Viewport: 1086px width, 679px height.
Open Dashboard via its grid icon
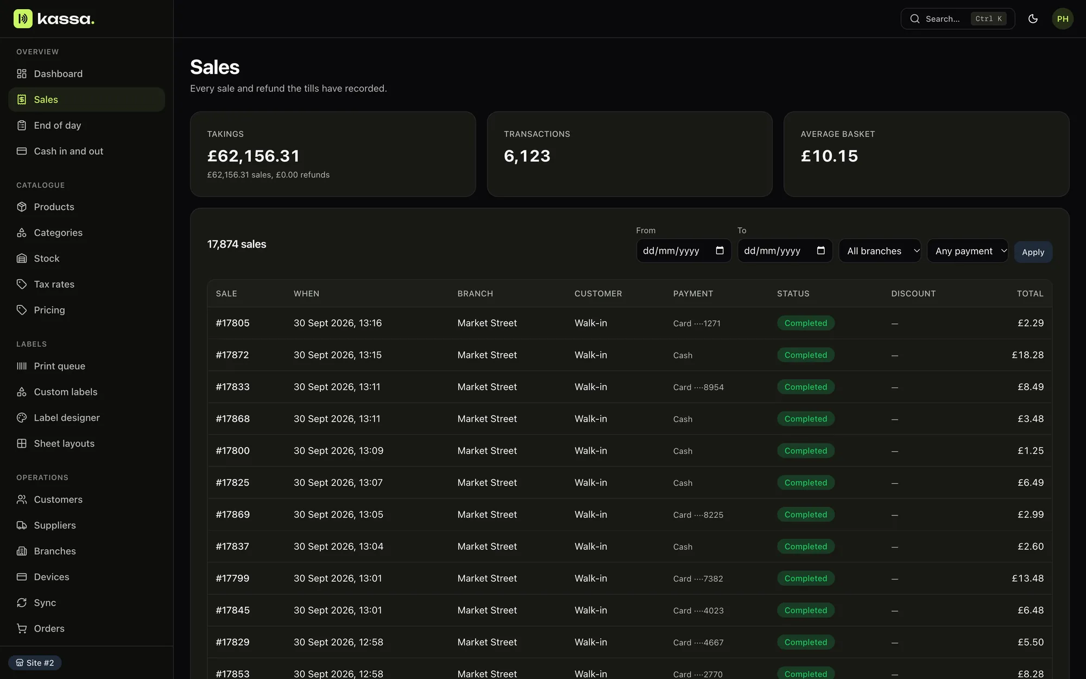pyautogui.click(x=22, y=74)
